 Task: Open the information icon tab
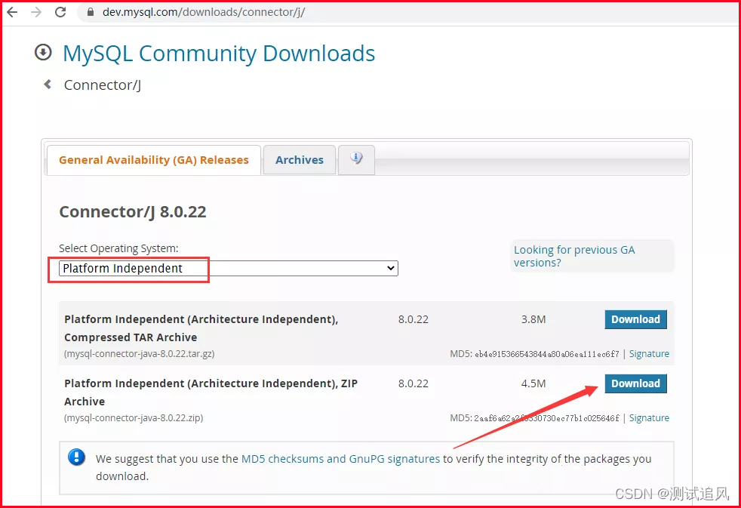click(x=356, y=159)
